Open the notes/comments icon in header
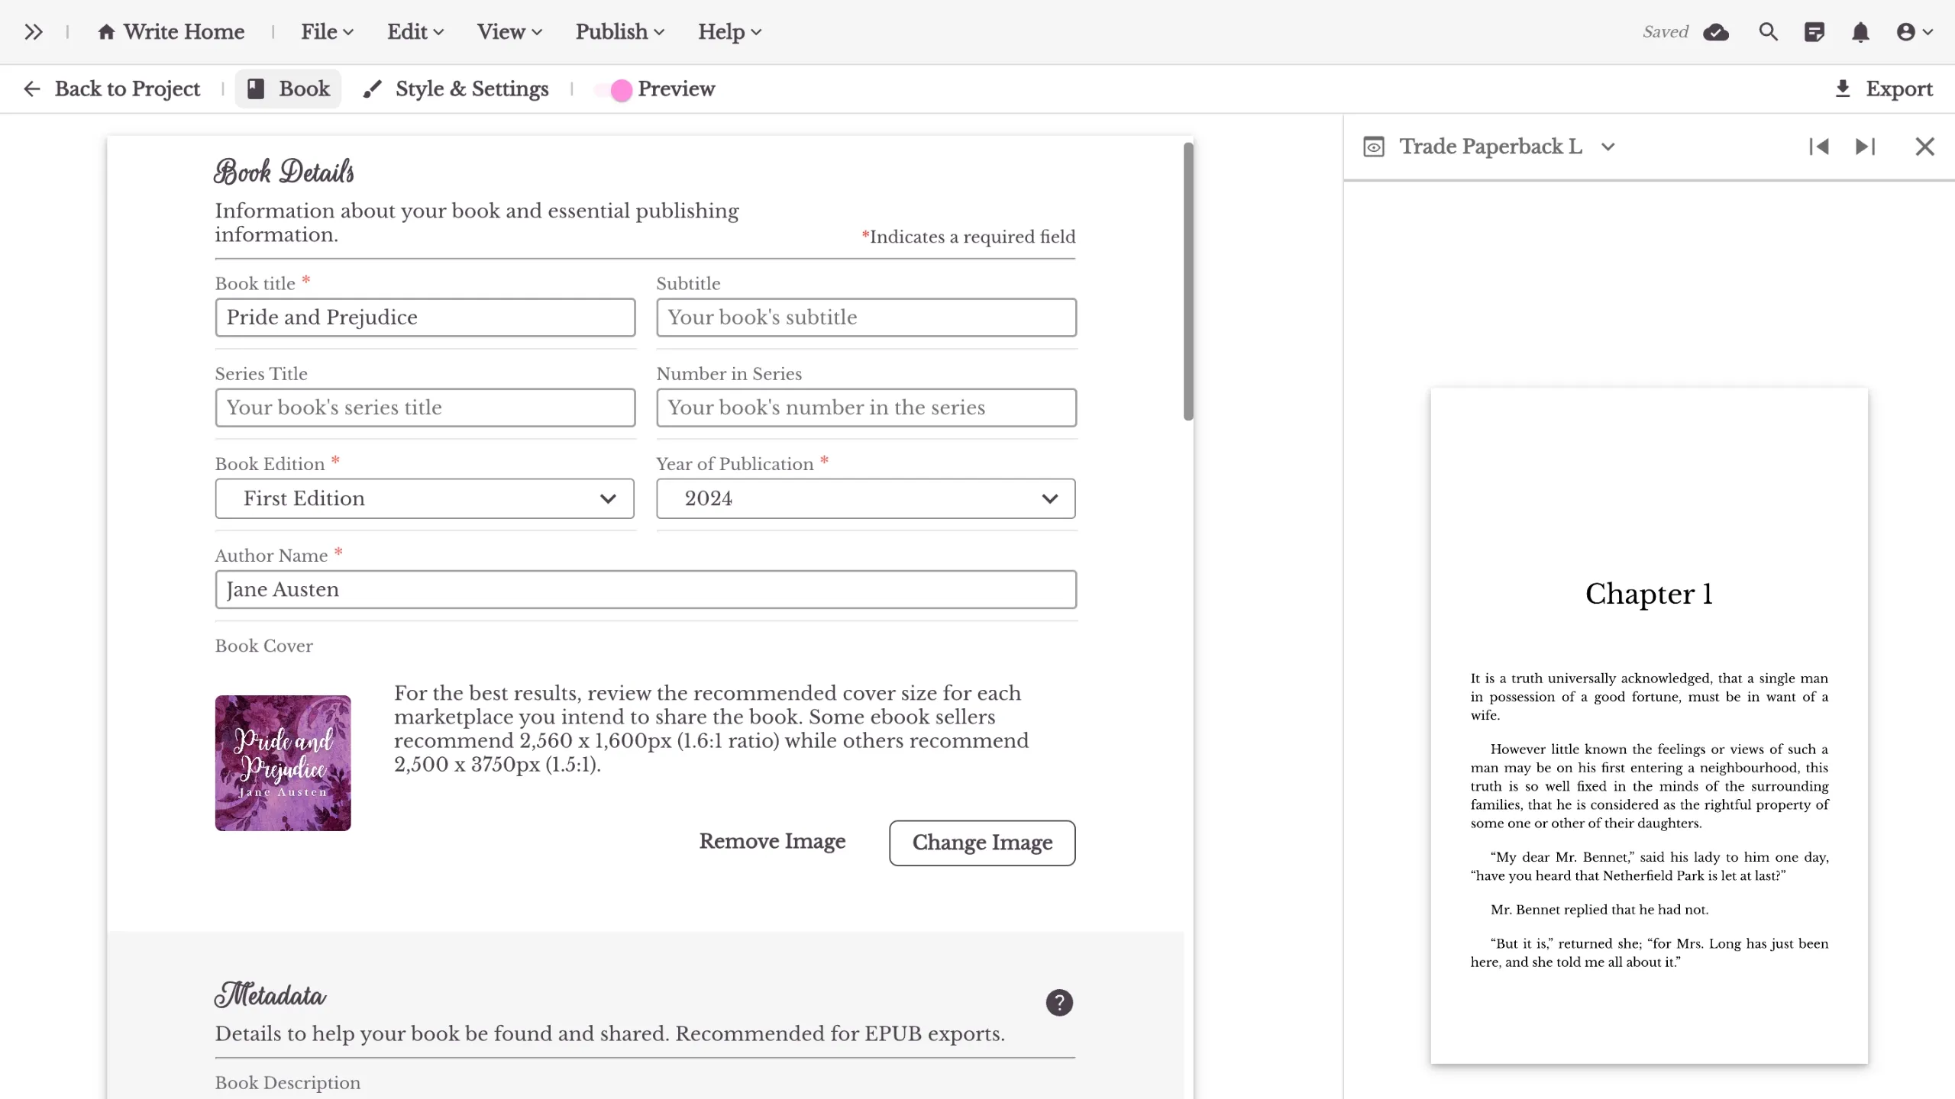1955x1099 pixels. [1814, 32]
